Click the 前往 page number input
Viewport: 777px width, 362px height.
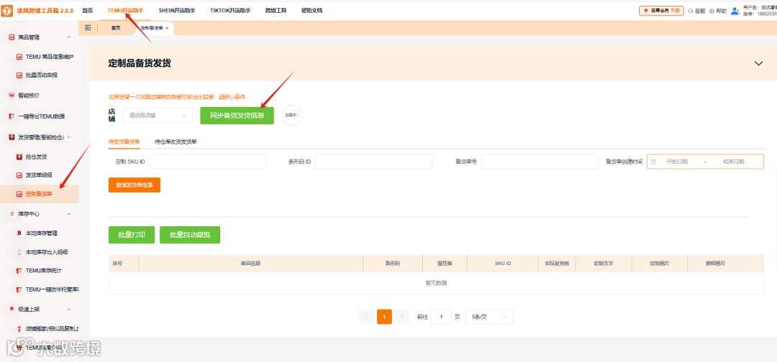point(441,317)
